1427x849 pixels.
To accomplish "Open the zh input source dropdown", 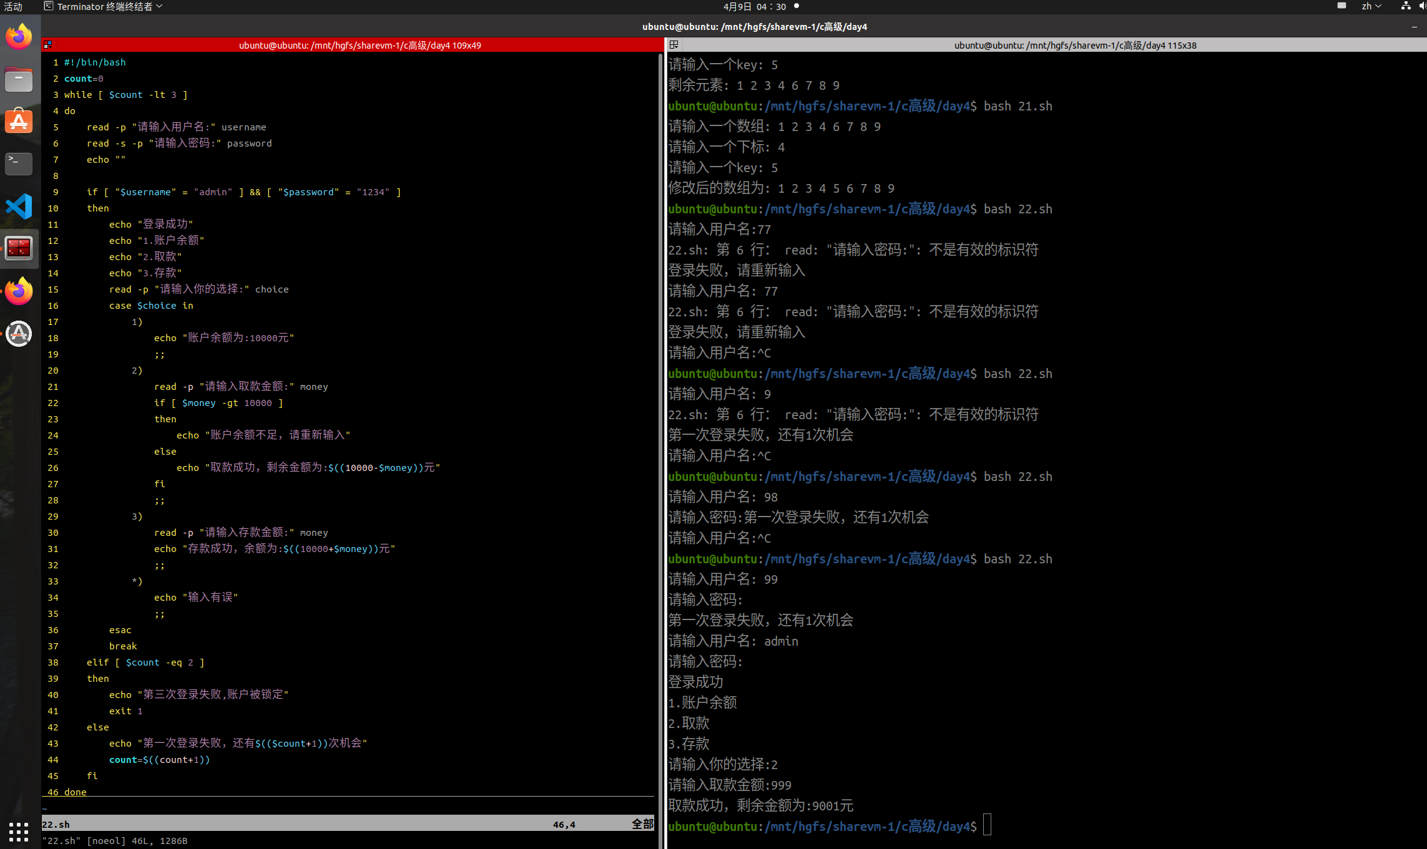I will 1371,6.
